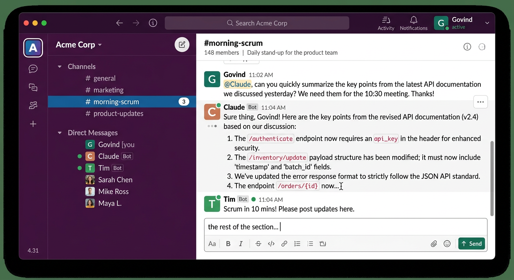Attach a file with paperclip icon
The image size is (514, 280).
tap(434, 244)
